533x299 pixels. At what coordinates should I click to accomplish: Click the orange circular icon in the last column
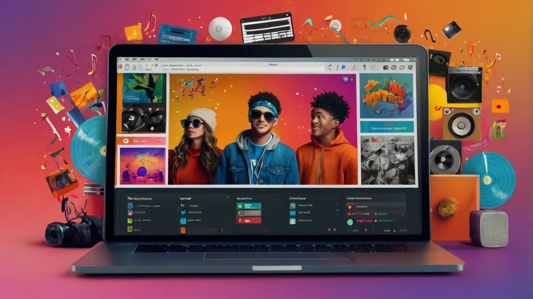[350, 206]
